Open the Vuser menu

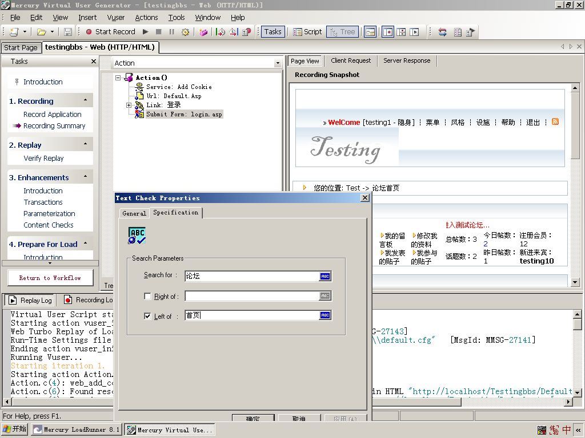pyautogui.click(x=116, y=18)
